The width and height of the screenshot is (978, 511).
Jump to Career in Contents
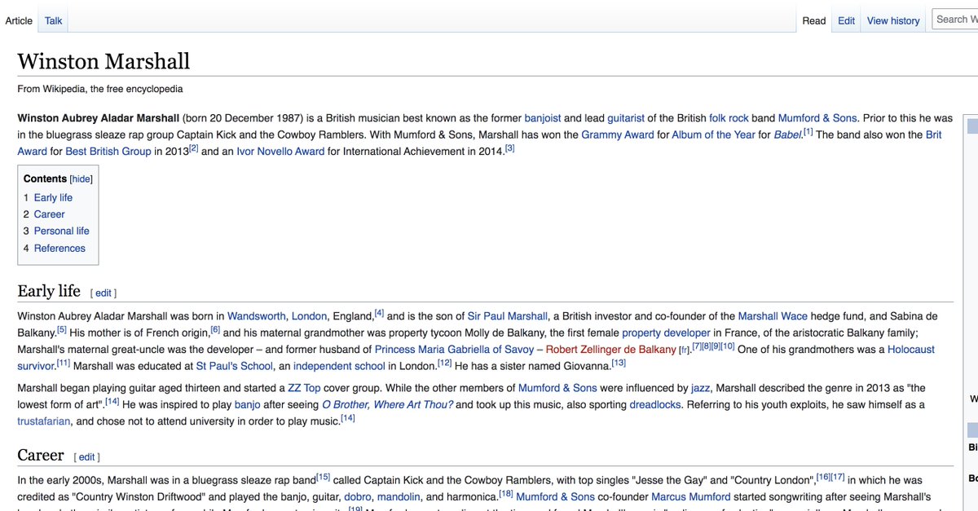[x=49, y=214]
